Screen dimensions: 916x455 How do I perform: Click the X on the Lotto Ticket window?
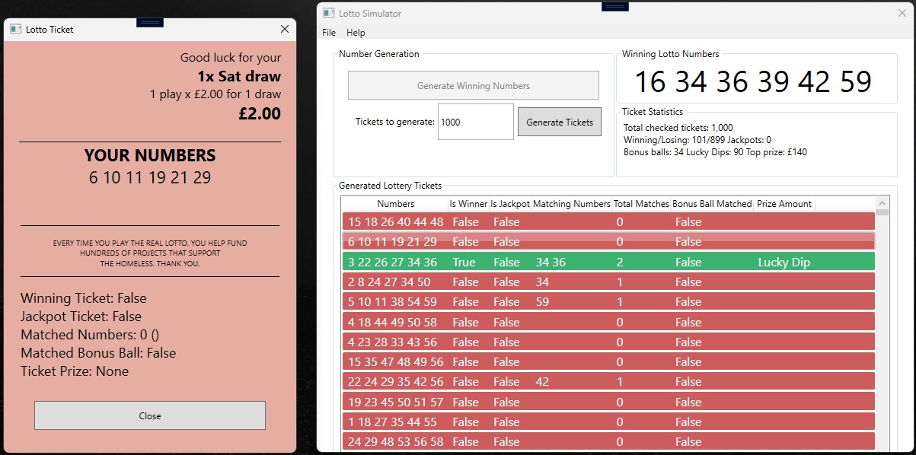pos(285,30)
